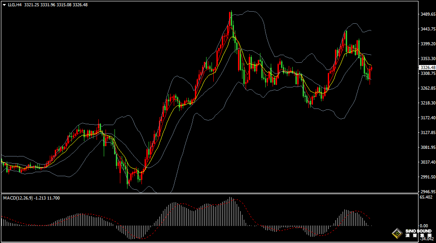Viewport: 436px width, 243px height.
Task: Click the 3489.65 price axis label
Action: coord(427,14)
